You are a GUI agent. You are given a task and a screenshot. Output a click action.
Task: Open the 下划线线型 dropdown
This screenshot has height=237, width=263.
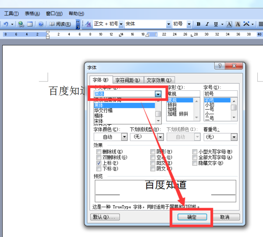160,137
